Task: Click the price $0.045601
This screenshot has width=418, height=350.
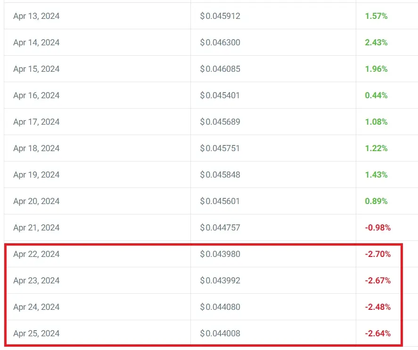Action: [220, 201]
